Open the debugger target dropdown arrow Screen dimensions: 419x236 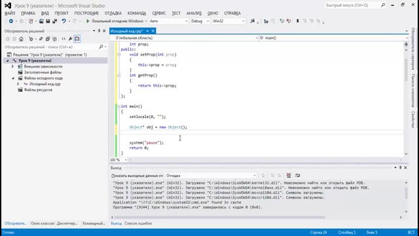(x=146, y=21)
